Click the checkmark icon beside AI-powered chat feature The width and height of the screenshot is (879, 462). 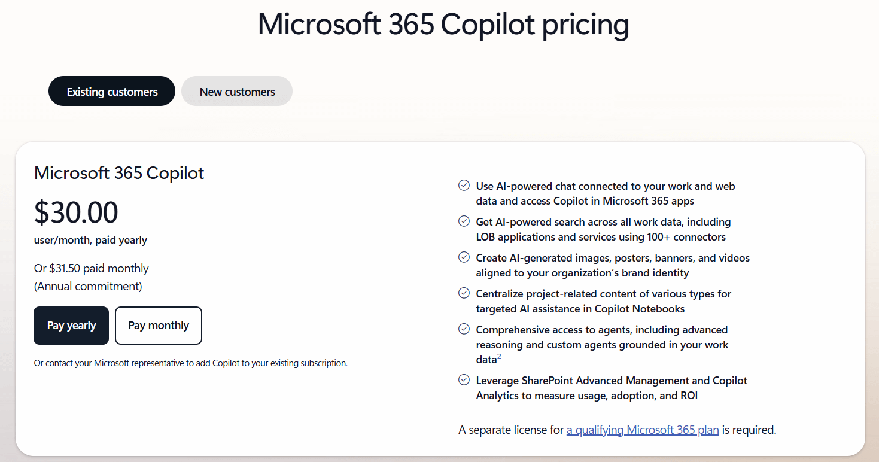click(464, 186)
